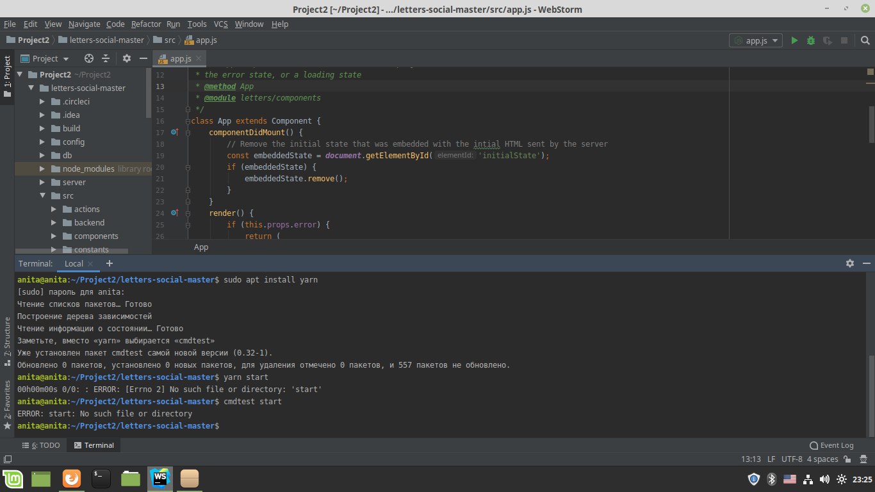Close the Local terminal tab
This screenshot has width=875, height=492.
90,264
